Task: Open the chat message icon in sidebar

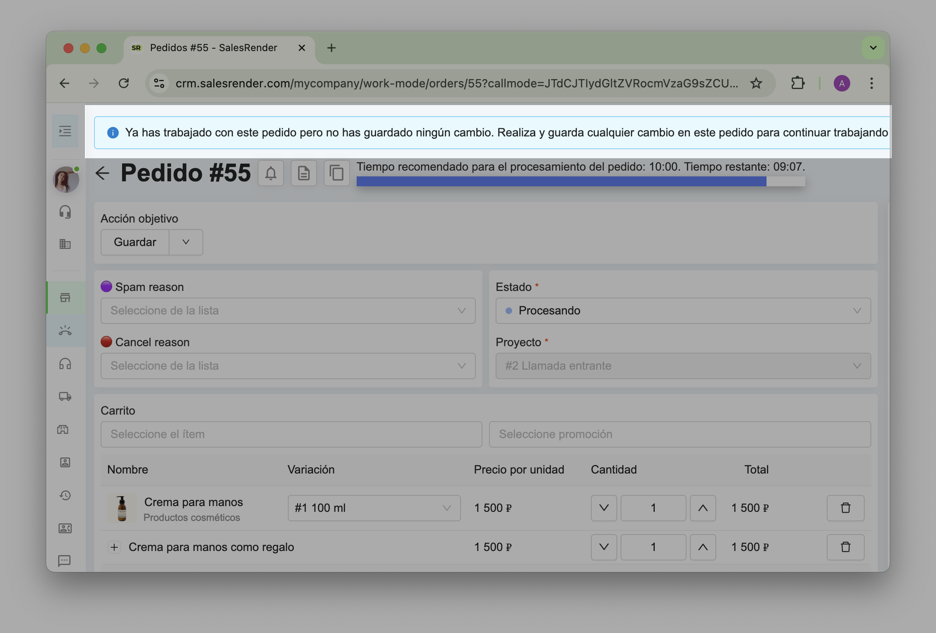Action: 65,560
